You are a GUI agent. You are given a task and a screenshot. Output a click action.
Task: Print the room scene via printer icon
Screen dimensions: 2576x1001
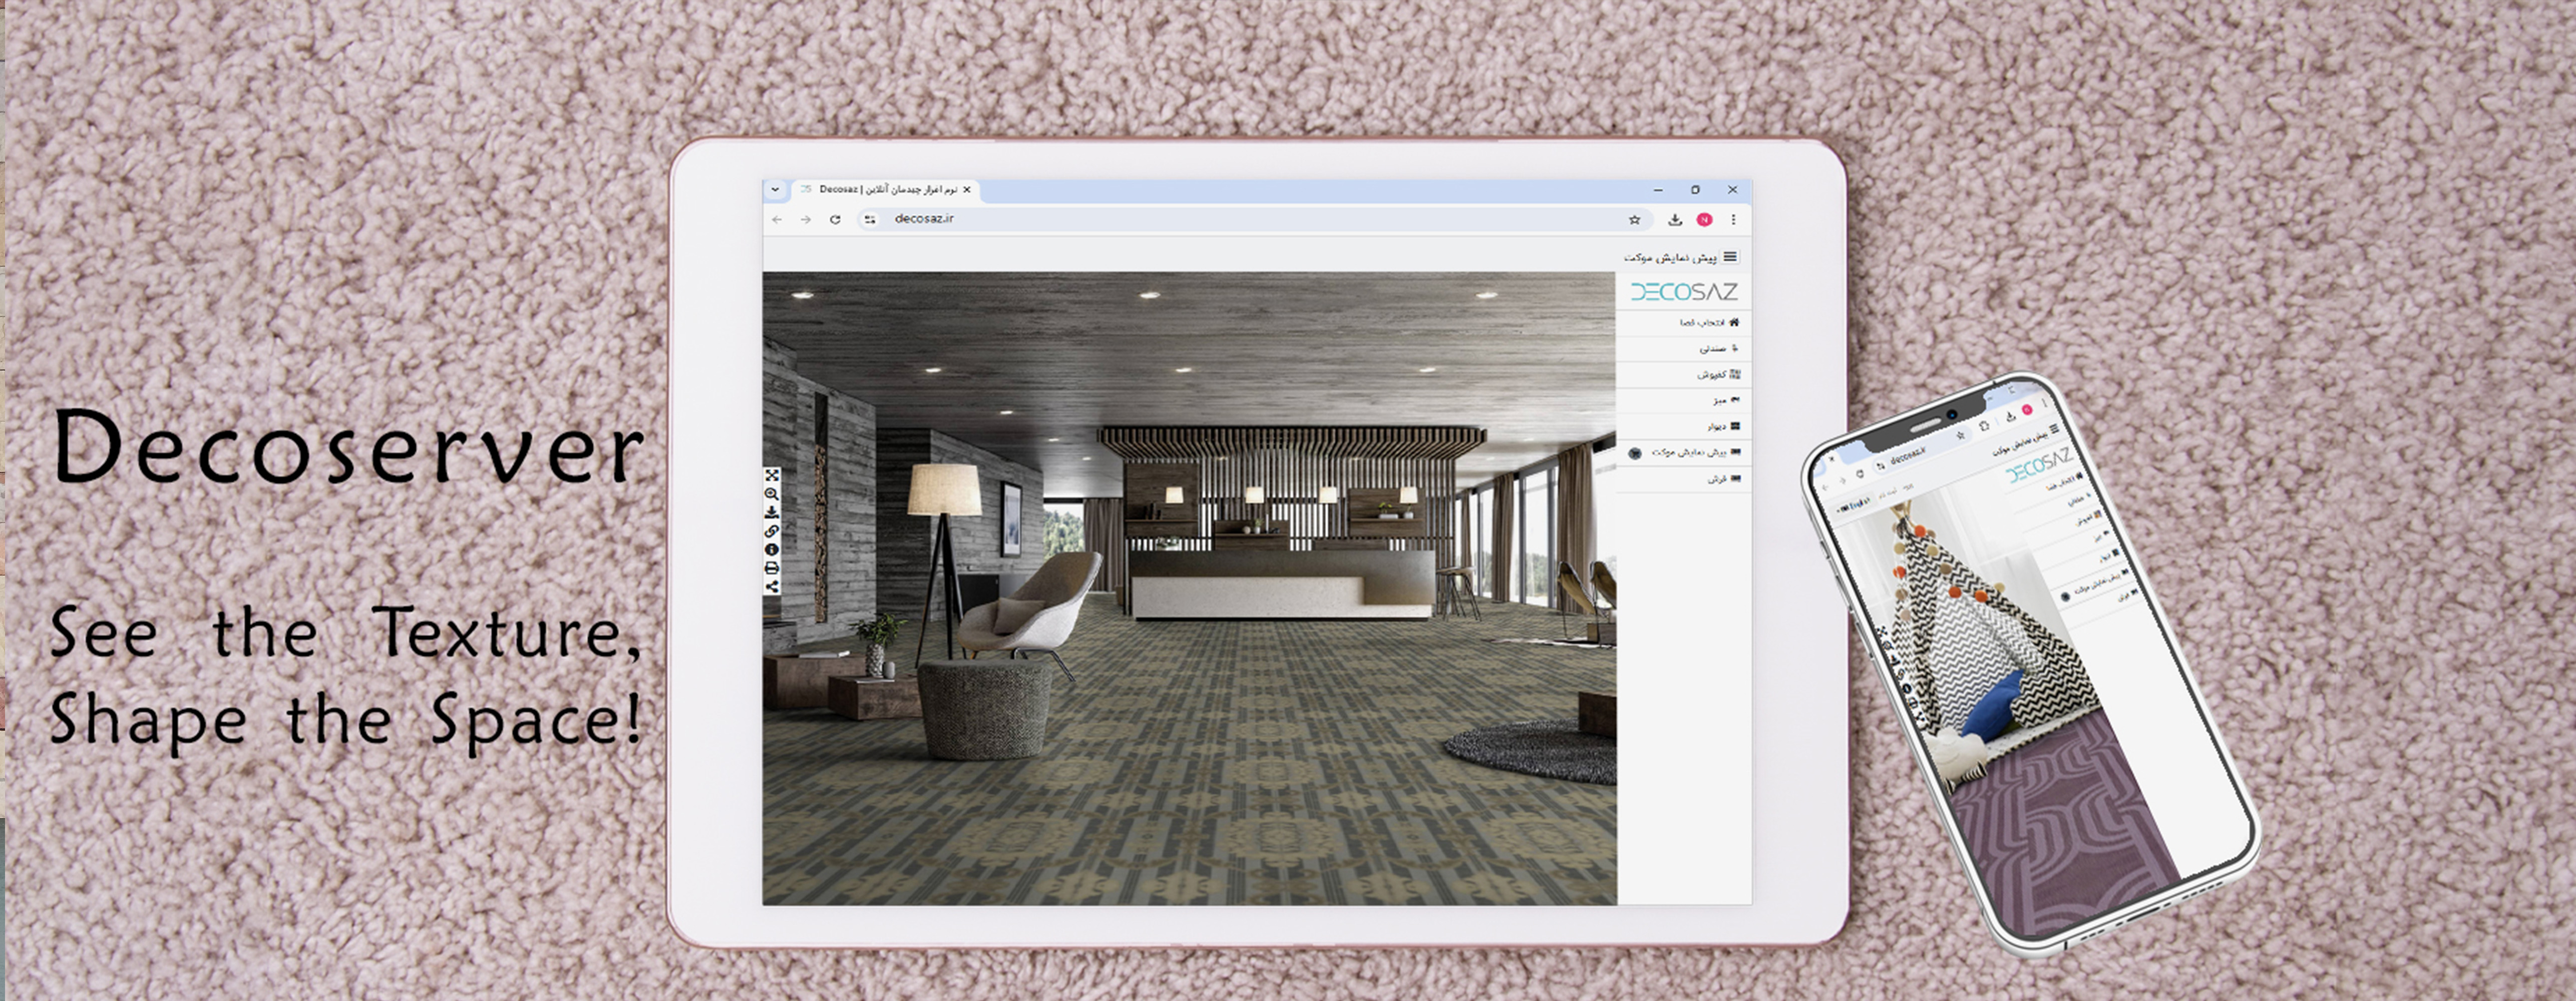click(x=772, y=568)
